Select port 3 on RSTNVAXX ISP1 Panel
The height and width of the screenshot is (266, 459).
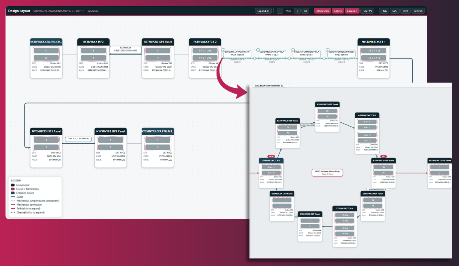pyautogui.click(x=158, y=51)
